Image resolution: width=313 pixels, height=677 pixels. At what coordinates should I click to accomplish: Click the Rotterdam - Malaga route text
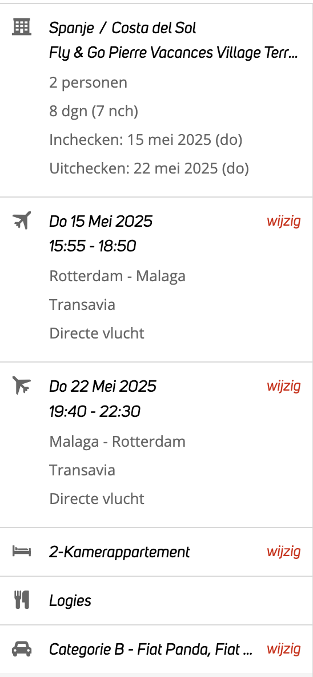(x=118, y=276)
